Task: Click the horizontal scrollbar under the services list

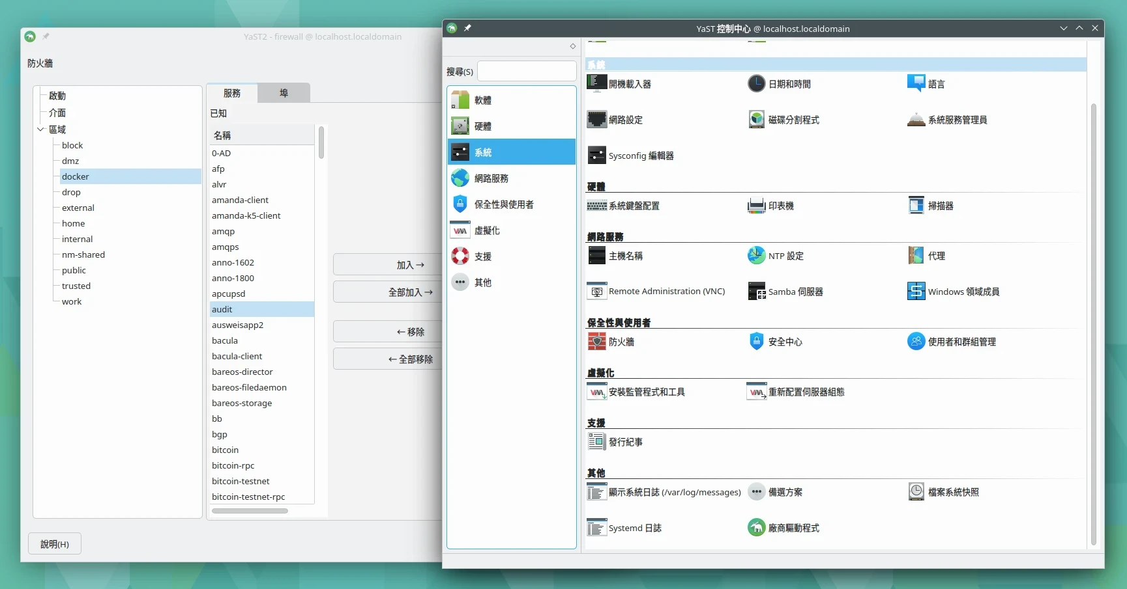Action: (250, 511)
